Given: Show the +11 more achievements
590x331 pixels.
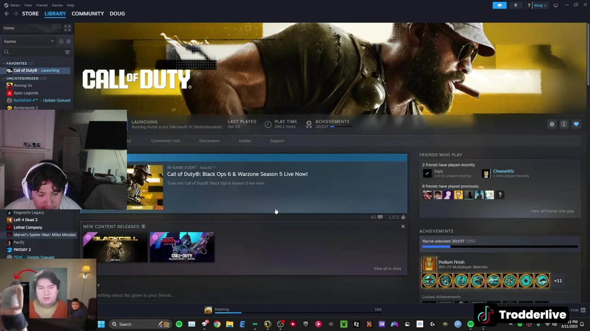Looking at the screenshot, I should tap(558, 280).
